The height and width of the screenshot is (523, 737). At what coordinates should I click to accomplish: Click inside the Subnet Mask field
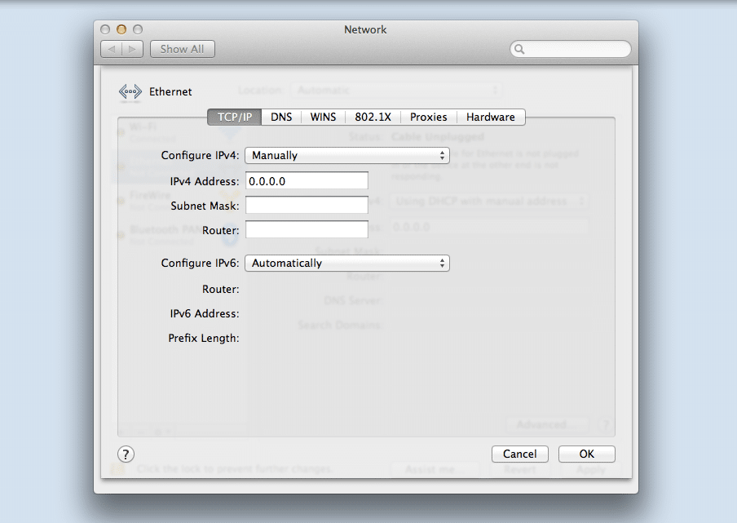[307, 205]
